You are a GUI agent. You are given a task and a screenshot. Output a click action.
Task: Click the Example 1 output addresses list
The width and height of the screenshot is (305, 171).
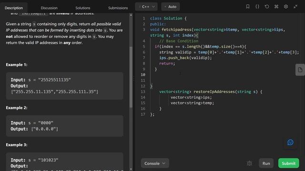(55, 92)
